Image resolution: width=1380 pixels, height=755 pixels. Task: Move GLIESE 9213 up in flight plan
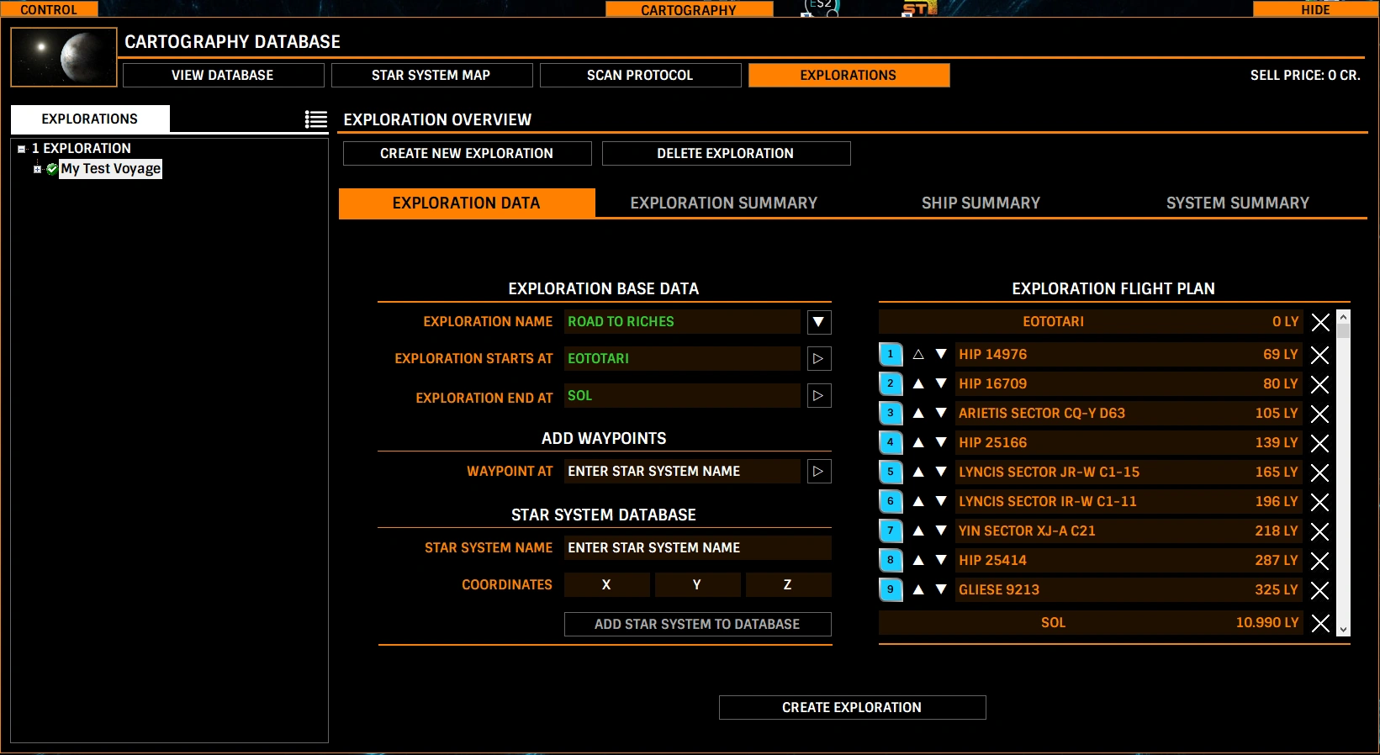[918, 589]
